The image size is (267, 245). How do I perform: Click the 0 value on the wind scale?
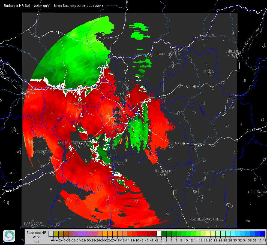pyautogui.click(x=161, y=240)
